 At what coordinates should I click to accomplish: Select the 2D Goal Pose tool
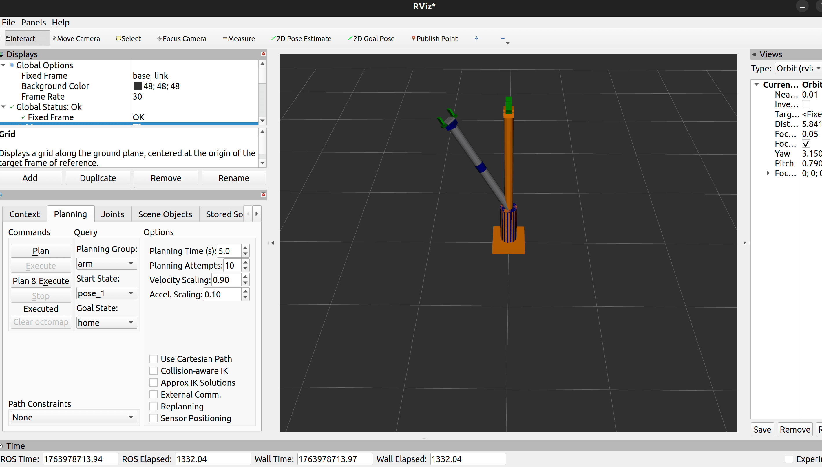coord(371,38)
